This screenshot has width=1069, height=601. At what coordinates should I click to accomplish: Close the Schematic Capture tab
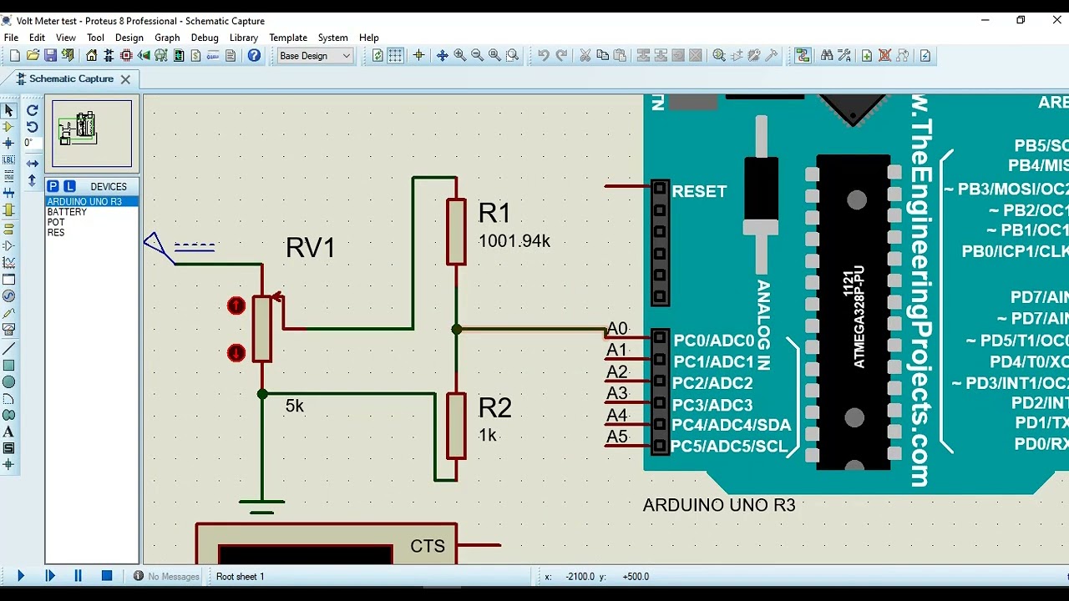coord(125,79)
